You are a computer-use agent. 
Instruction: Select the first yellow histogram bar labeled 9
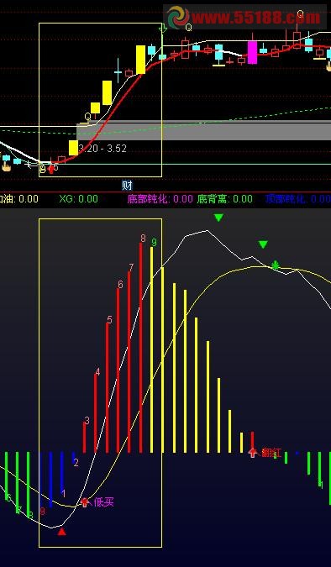[151, 349]
